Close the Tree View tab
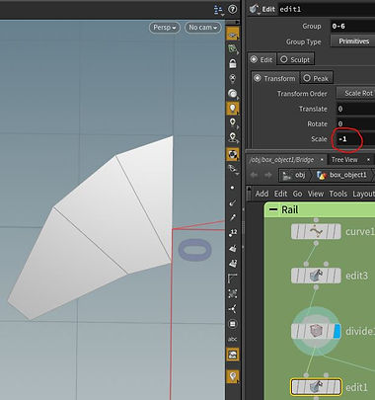The image size is (375, 400). click(368, 160)
